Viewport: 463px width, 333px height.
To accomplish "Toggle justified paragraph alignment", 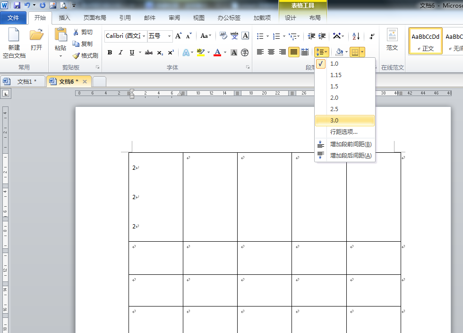I will pyautogui.click(x=294, y=53).
